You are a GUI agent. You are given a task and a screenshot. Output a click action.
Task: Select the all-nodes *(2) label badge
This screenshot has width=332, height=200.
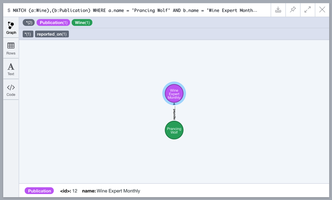pyautogui.click(x=28, y=22)
